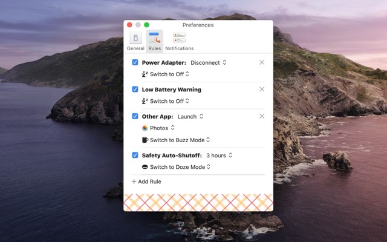This screenshot has height=242, width=387.
Task: Toggle the Other App rule checkbox
Action: [x=135, y=116]
